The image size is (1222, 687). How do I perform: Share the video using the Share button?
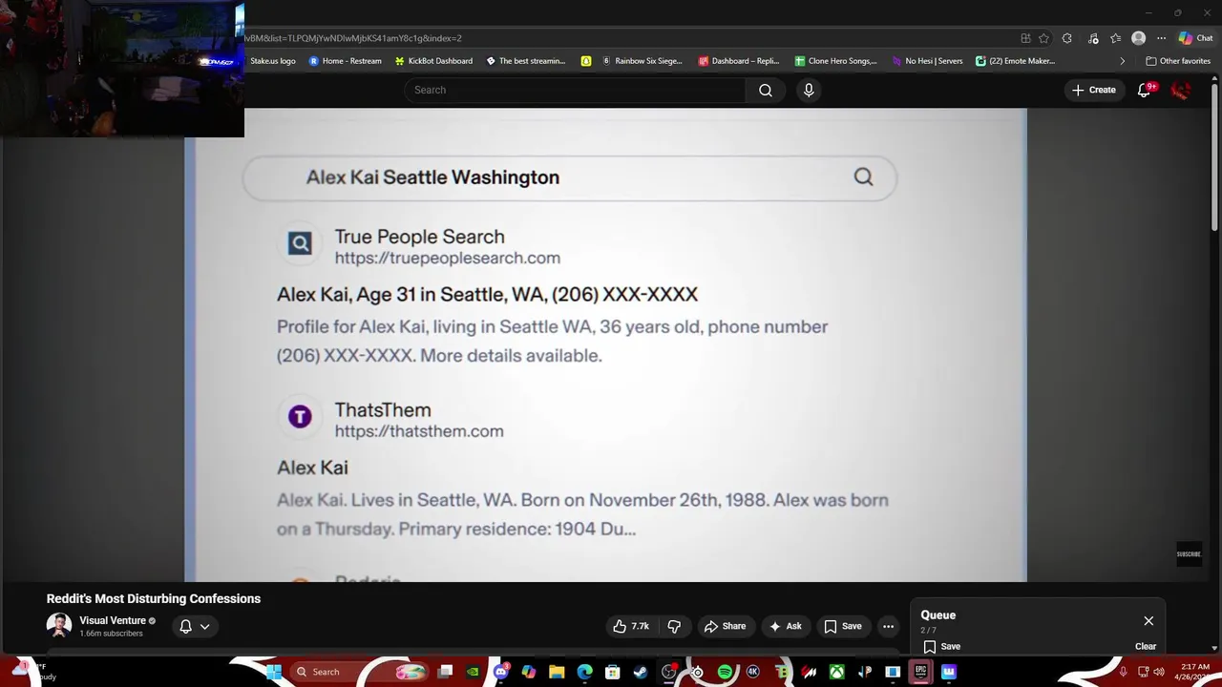725,626
